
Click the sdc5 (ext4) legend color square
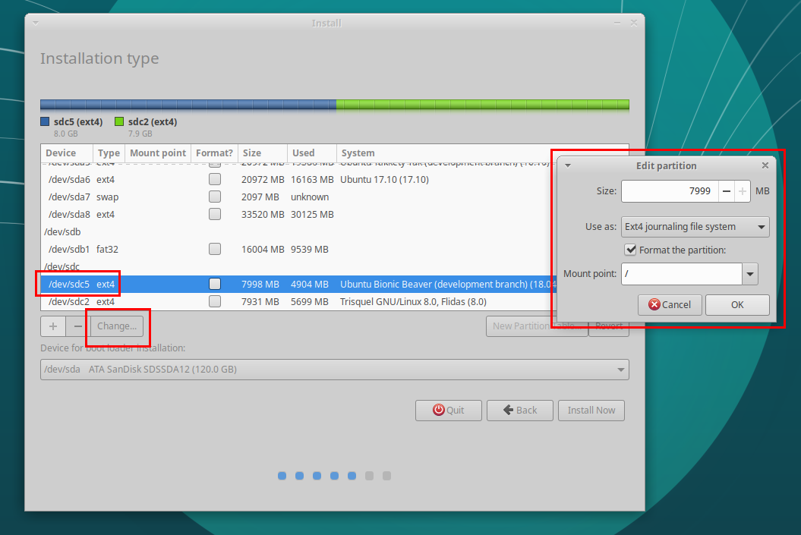(45, 121)
